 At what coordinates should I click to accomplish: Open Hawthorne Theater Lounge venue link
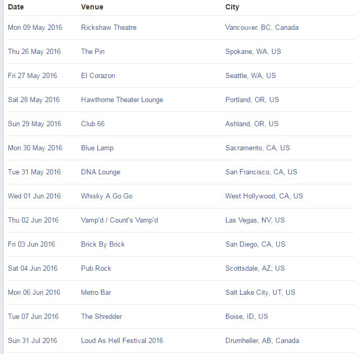[x=122, y=99]
